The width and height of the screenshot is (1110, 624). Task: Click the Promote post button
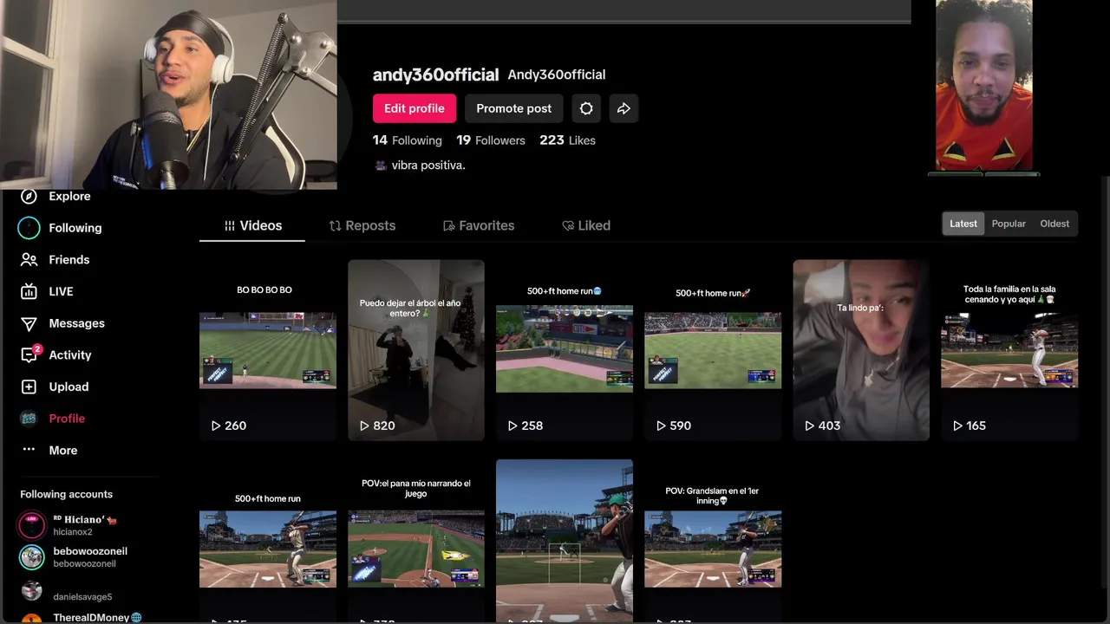tap(513, 108)
